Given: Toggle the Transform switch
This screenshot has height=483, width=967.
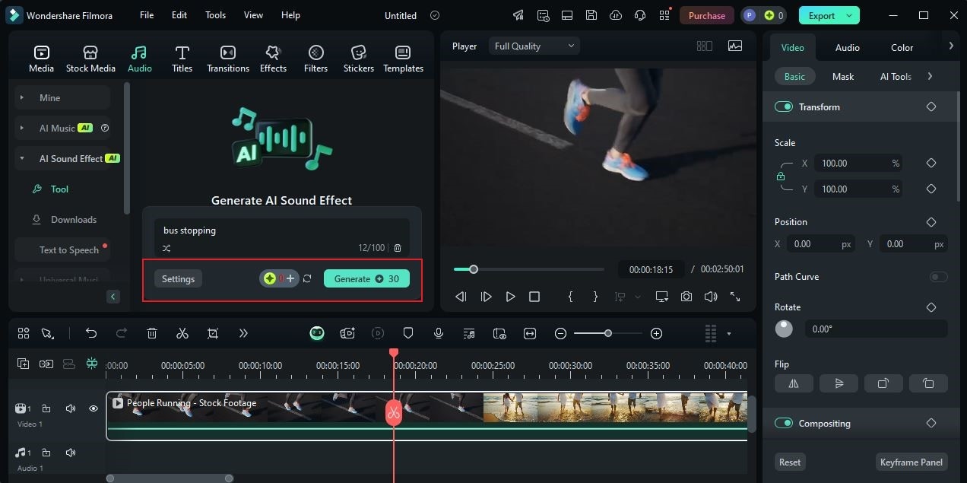Looking at the screenshot, I should [784, 107].
